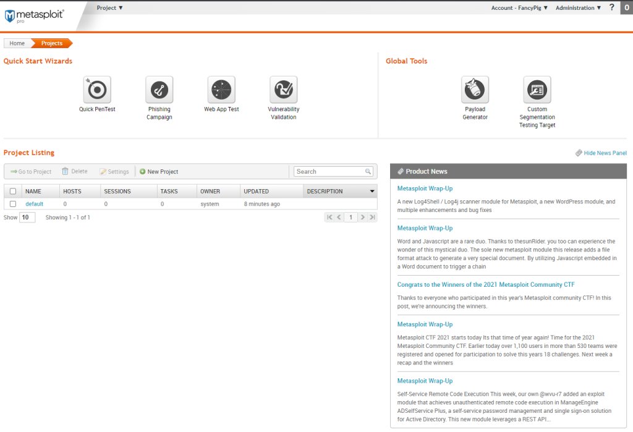The height and width of the screenshot is (432, 633).
Task: Launch the Quick PenTest wizard icon
Action: (x=97, y=90)
